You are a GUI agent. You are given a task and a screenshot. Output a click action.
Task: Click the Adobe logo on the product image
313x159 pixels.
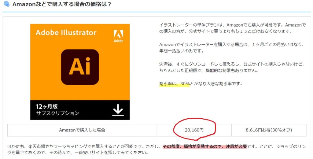[118, 36]
